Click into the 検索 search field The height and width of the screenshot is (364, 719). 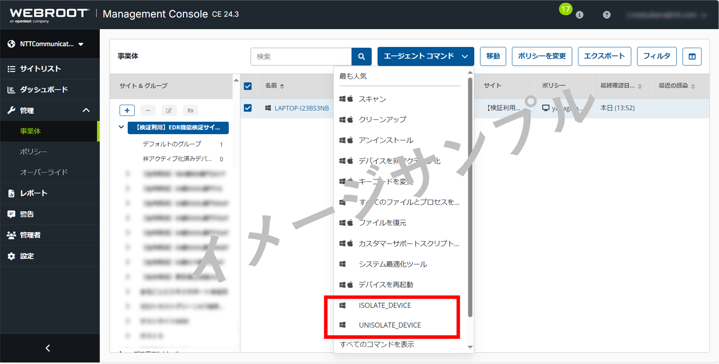click(301, 57)
